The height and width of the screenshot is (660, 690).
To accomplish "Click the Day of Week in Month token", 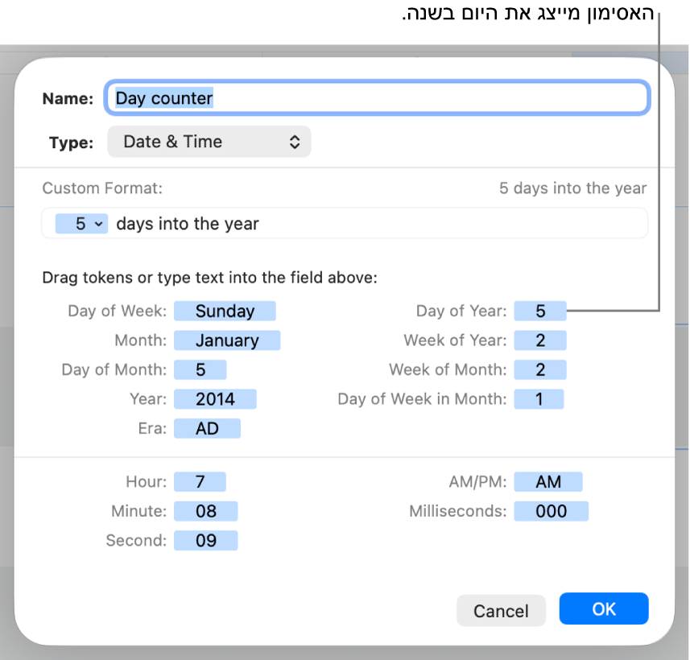I will [539, 398].
